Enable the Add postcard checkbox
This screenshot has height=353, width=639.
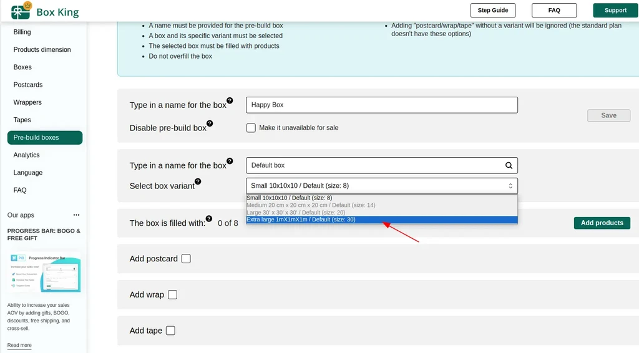click(186, 259)
